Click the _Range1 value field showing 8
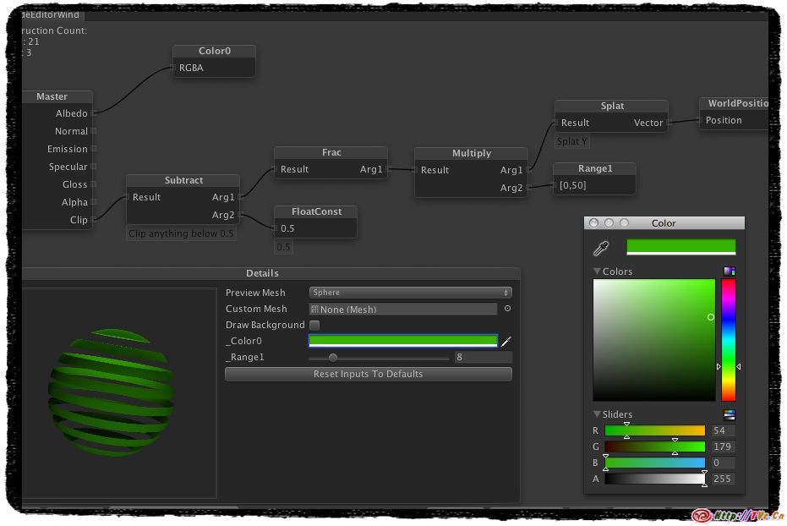 (483, 358)
